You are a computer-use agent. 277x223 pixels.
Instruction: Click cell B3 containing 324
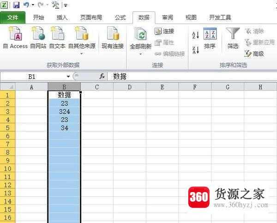64,112
